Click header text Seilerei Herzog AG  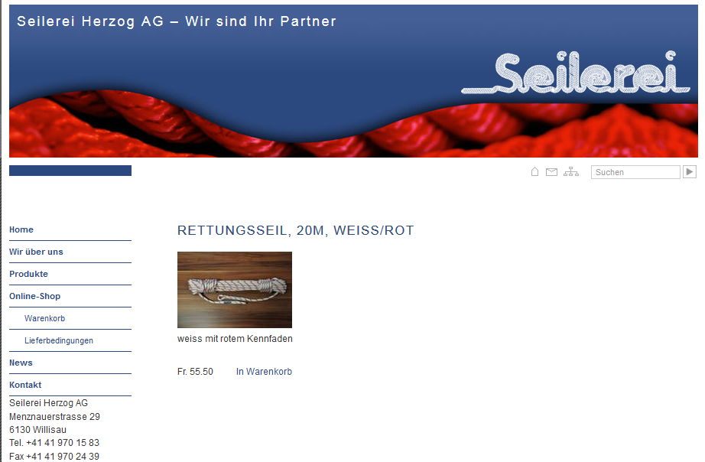coord(90,21)
